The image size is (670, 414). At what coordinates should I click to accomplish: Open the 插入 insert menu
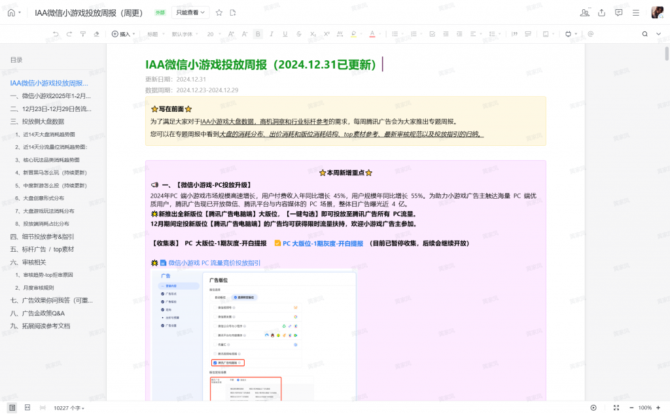tap(123, 34)
